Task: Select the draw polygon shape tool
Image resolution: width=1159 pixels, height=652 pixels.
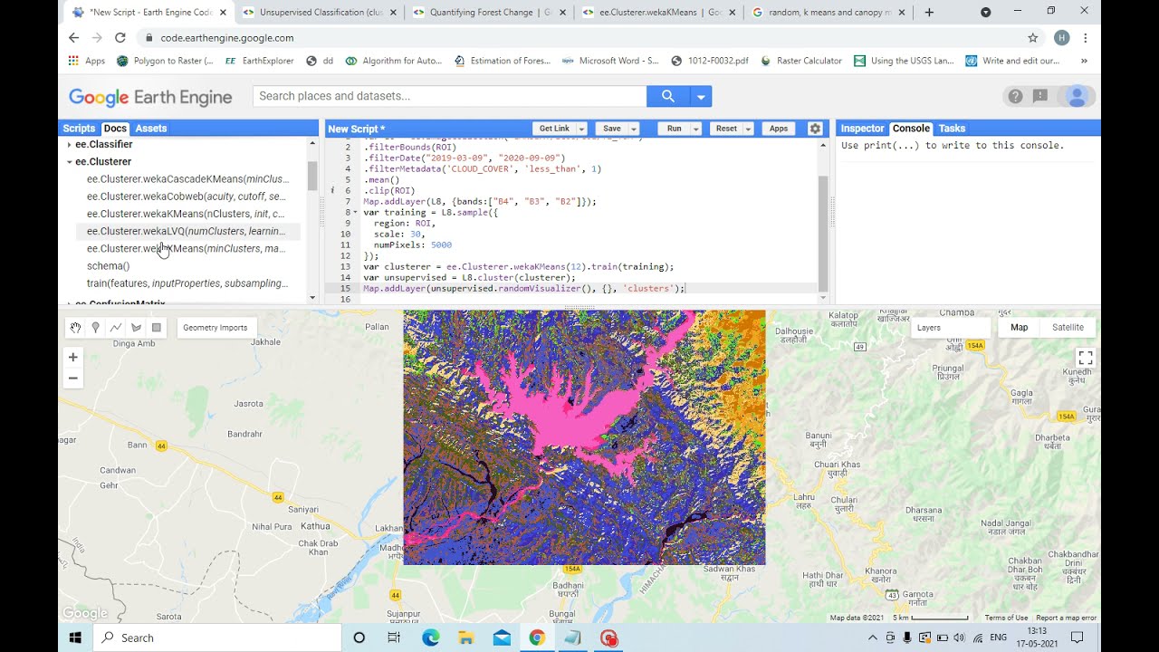Action: pyautogui.click(x=136, y=328)
